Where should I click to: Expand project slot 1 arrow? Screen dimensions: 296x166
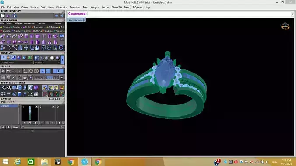[x=36, y=107]
